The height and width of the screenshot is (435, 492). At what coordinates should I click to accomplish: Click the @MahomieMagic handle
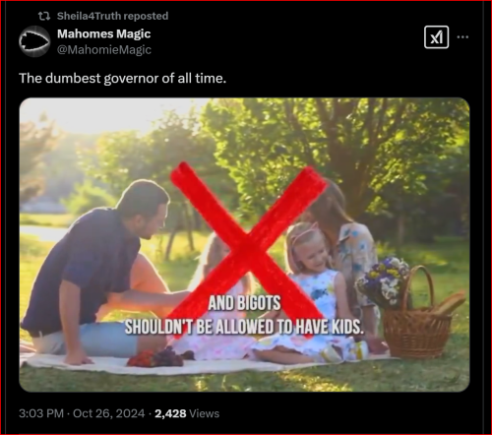coord(104,50)
